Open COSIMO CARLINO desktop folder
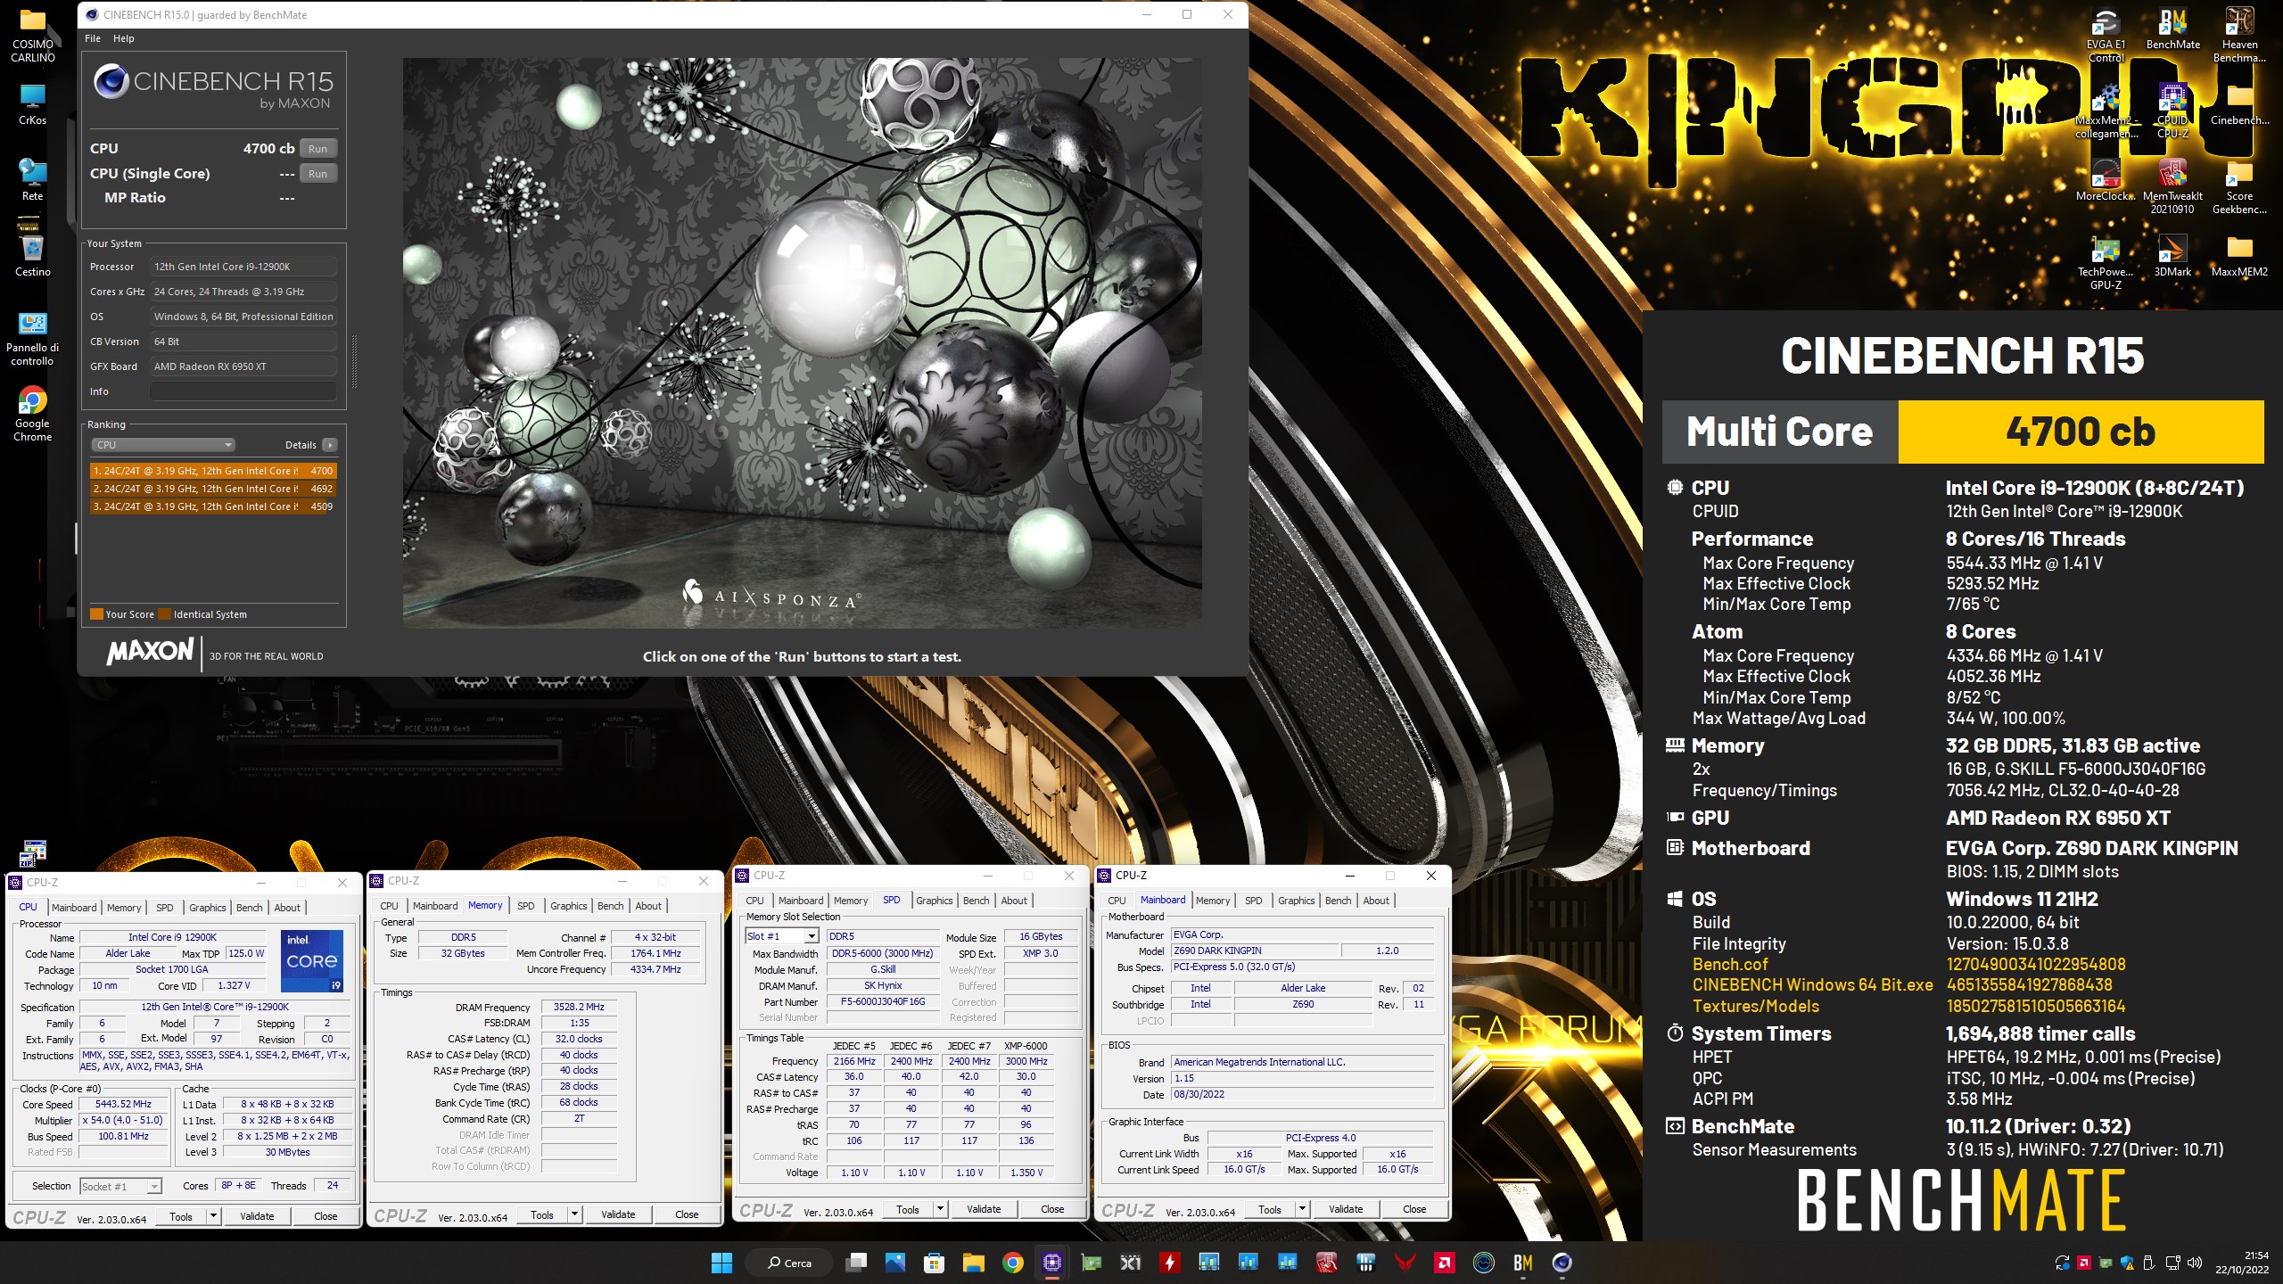Viewport: 2283px width, 1284px height. point(33,36)
